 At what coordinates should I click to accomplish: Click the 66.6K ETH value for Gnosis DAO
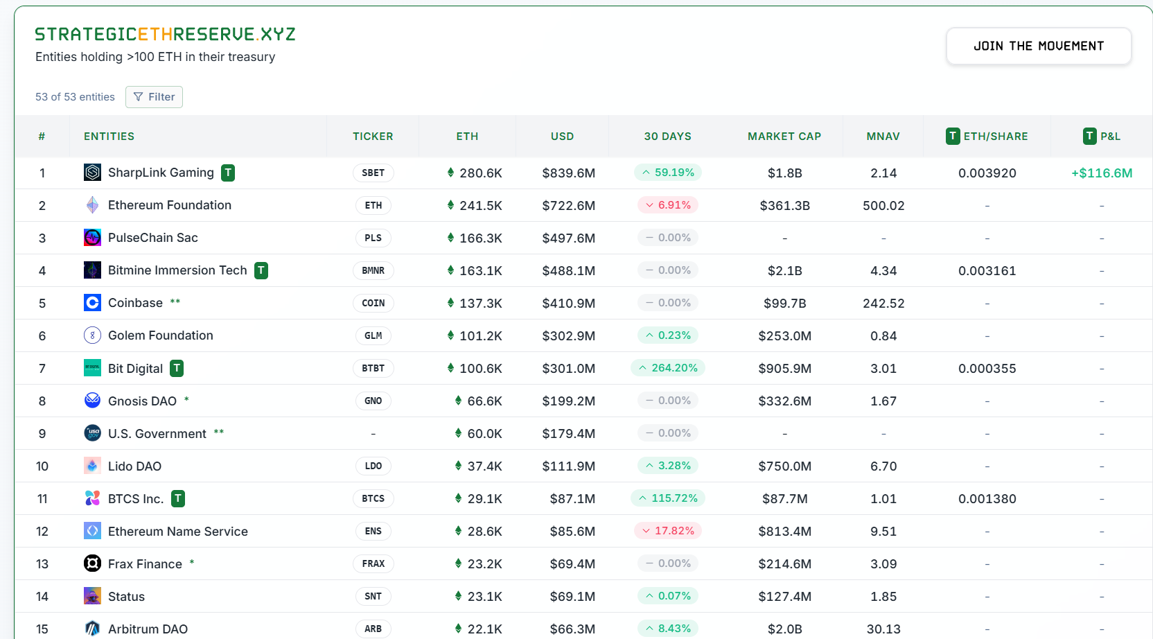coord(485,401)
